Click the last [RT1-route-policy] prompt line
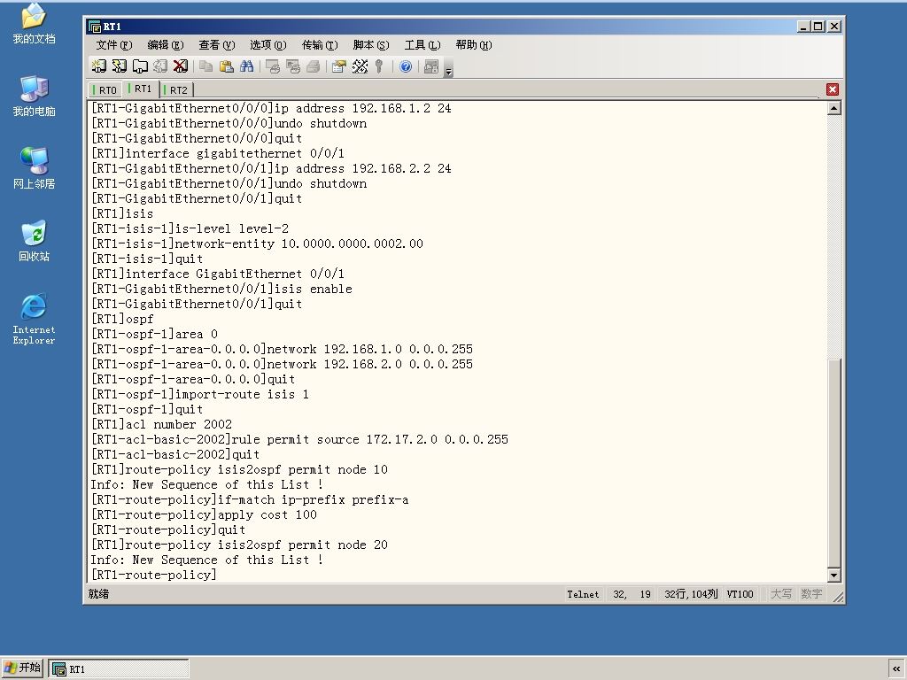Viewport: 907px width, 680px height. coord(154,575)
